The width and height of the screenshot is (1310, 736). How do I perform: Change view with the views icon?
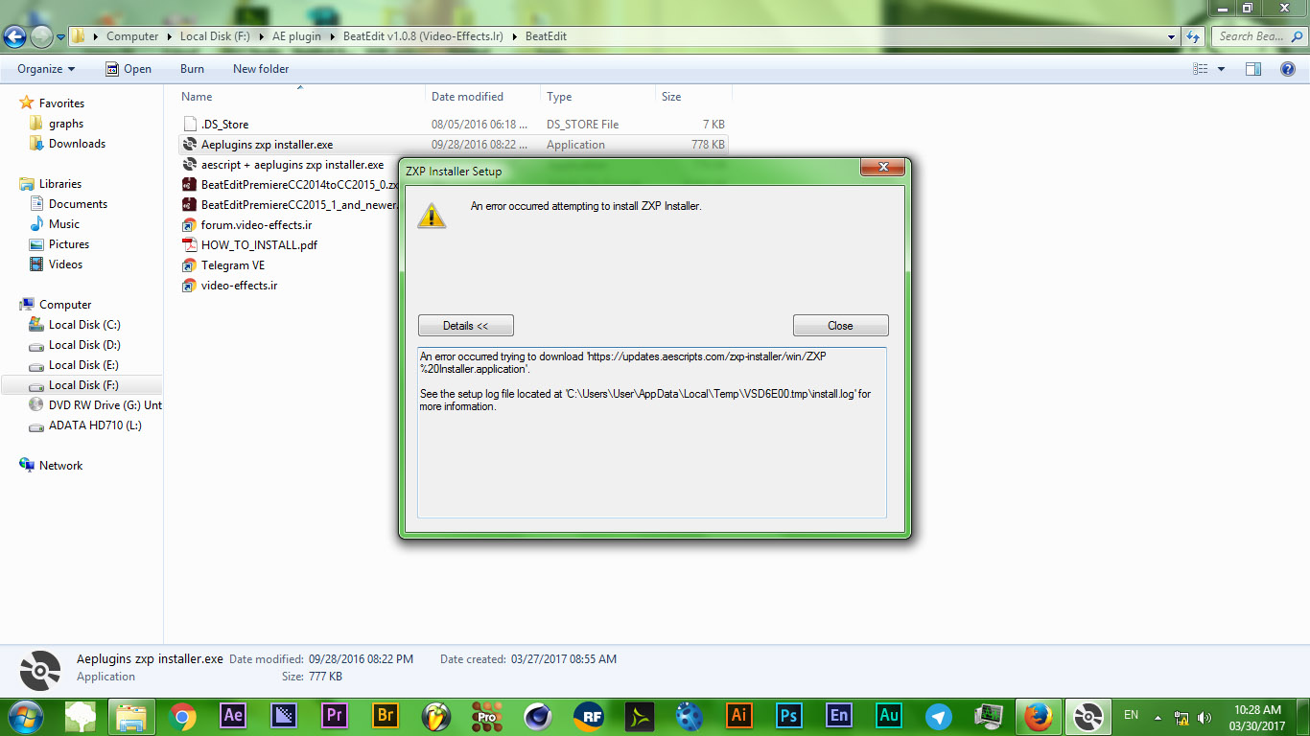(1201, 69)
